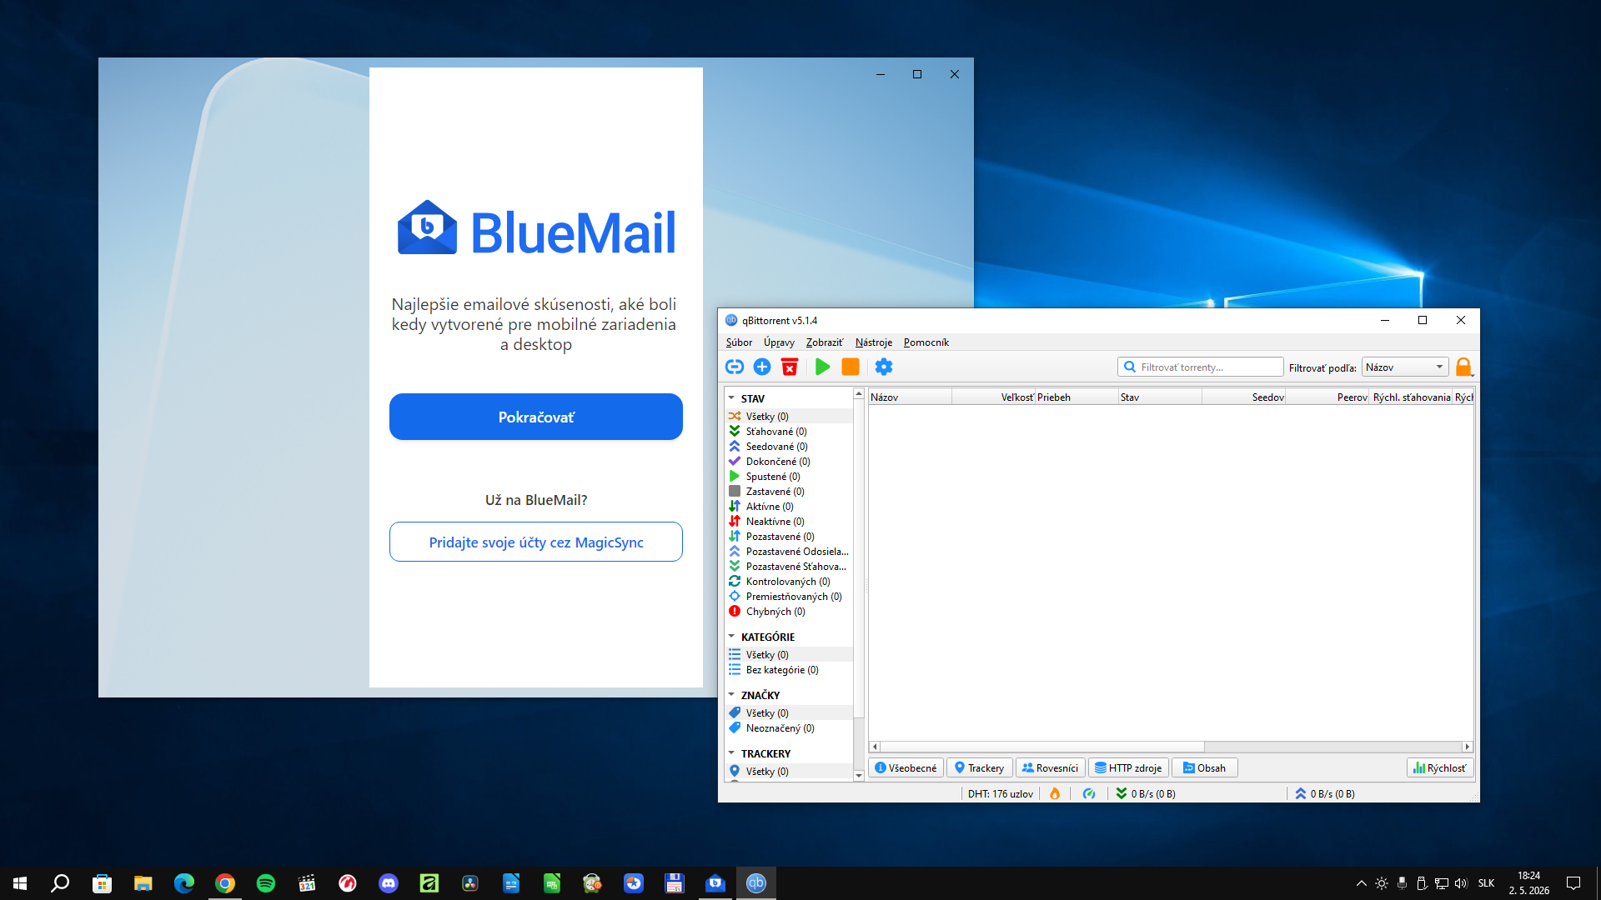Image resolution: width=1601 pixels, height=900 pixels.
Task: Select Neoznačený (0) tag filter
Action: pyautogui.click(x=789, y=728)
